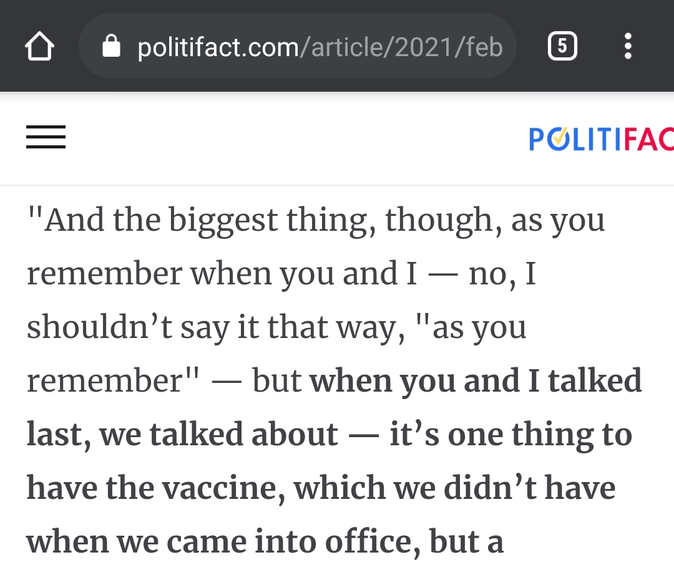Open site info via the lock icon
The width and height of the screenshot is (674, 575).
111,46
